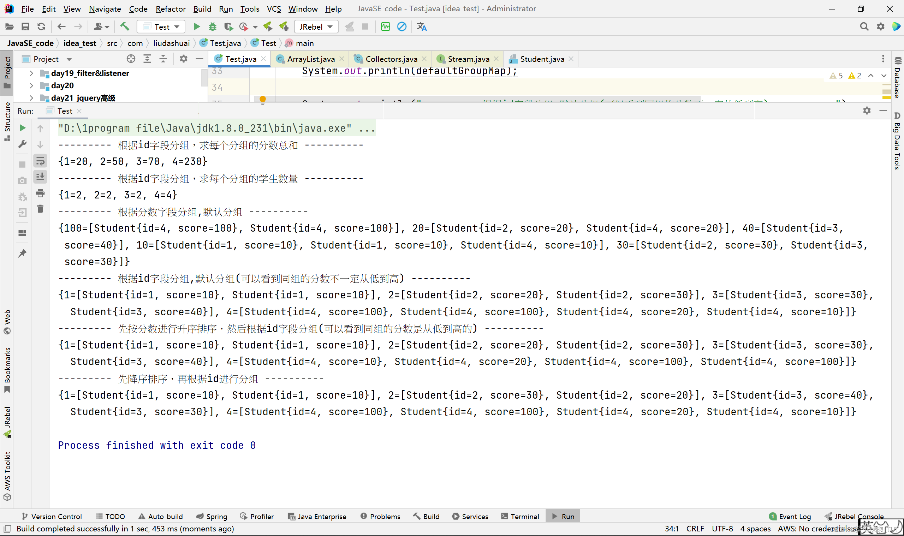Open the Terminal tool window
Image resolution: width=904 pixels, height=536 pixels.
pyautogui.click(x=520, y=517)
